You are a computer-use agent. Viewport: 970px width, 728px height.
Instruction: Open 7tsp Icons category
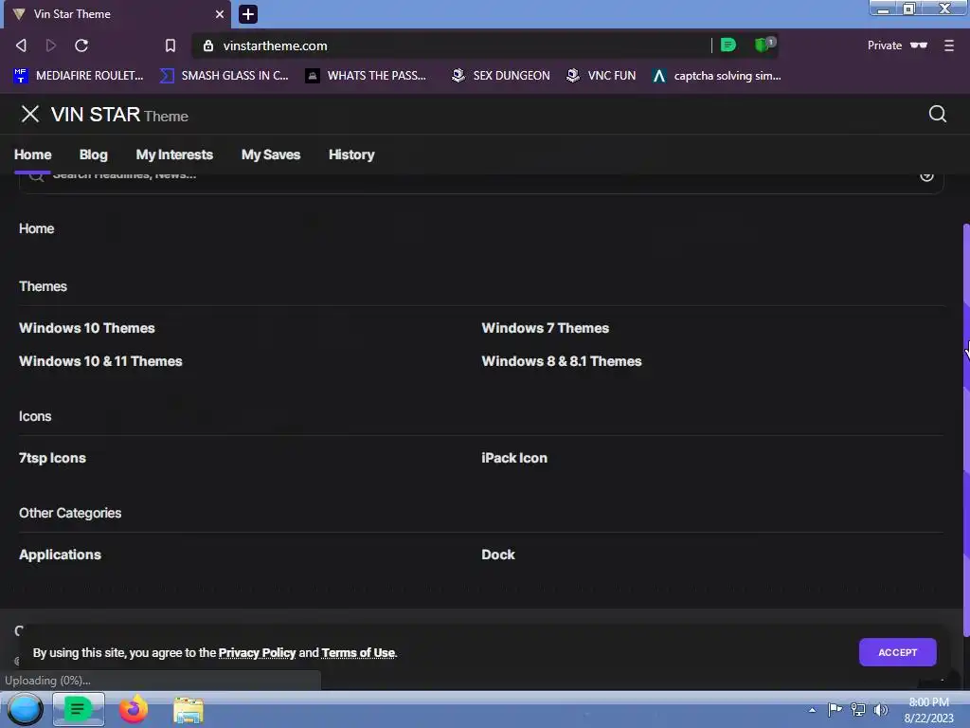pyautogui.click(x=52, y=458)
